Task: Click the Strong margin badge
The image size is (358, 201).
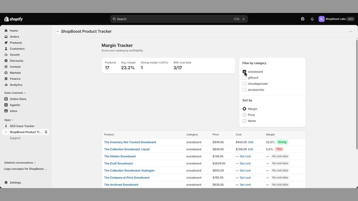Action: click(x=282, y=142)
